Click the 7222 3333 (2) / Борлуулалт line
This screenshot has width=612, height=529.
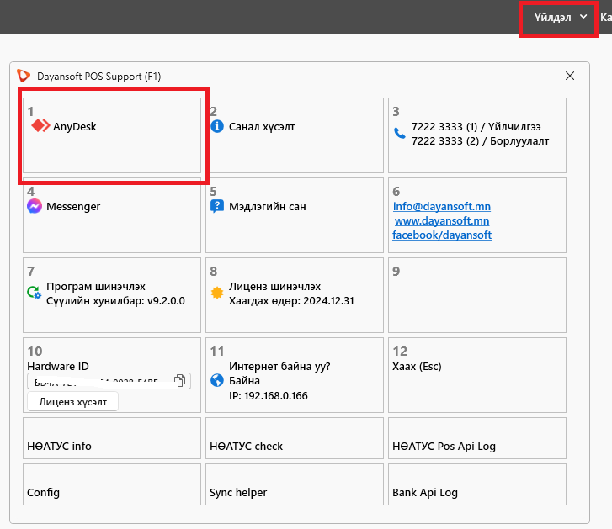(480, 141)
